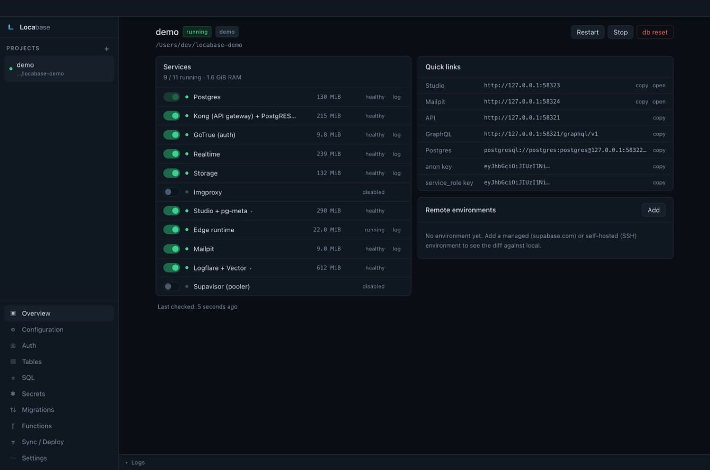This screenshot has height=470, width=710.
Task: Open the Storage service log
Action: coord(396,173)
